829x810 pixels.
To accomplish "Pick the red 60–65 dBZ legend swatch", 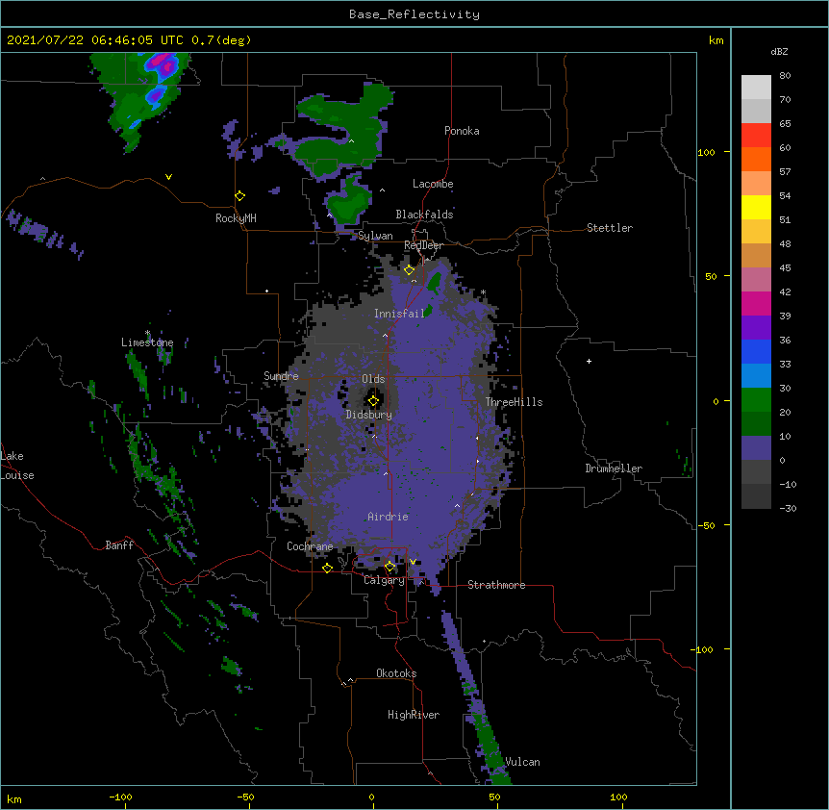I will coord(756,136).
